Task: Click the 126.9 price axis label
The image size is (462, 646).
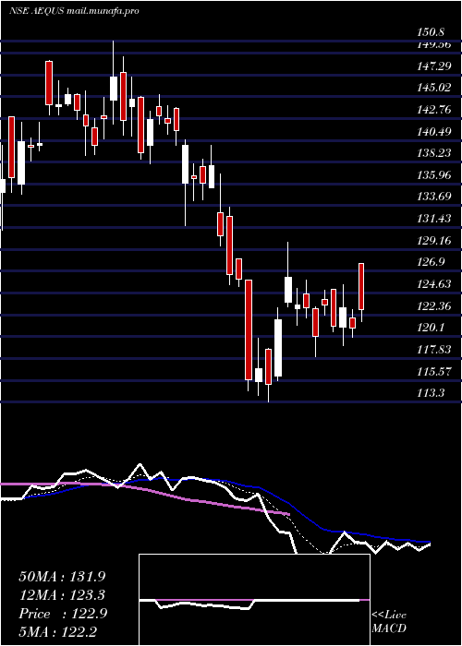Action: pyautogui.click(x=432, y=262)
